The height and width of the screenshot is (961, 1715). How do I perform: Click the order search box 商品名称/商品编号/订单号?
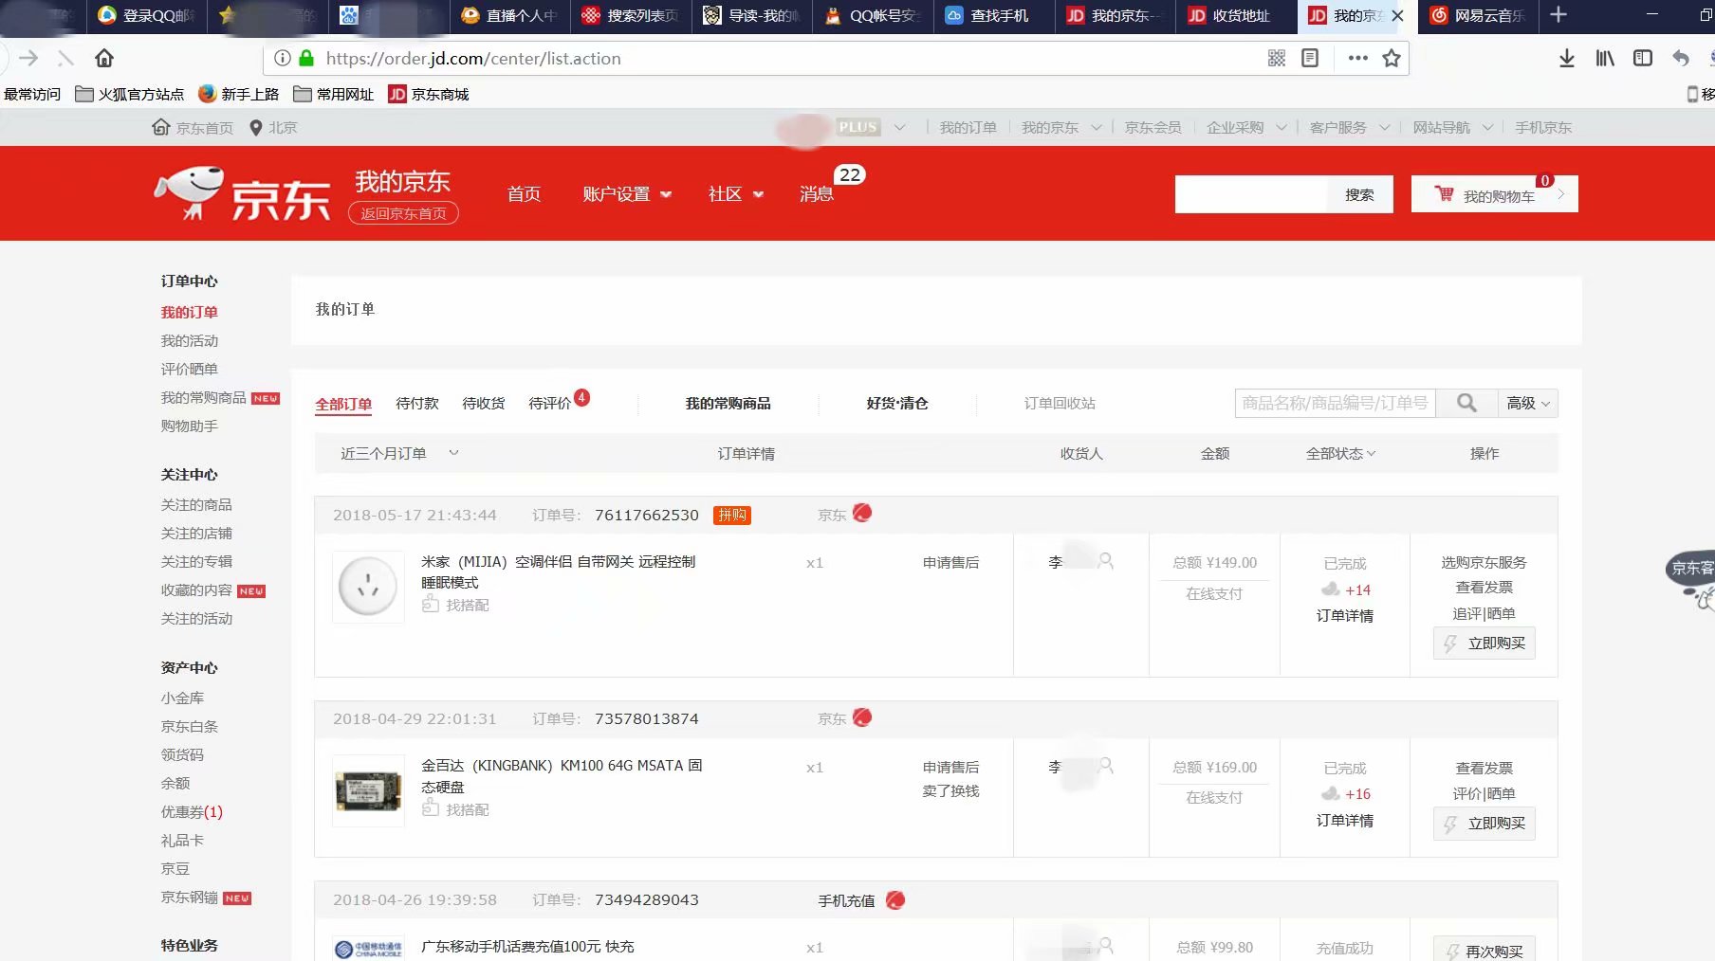point(1335,403)
